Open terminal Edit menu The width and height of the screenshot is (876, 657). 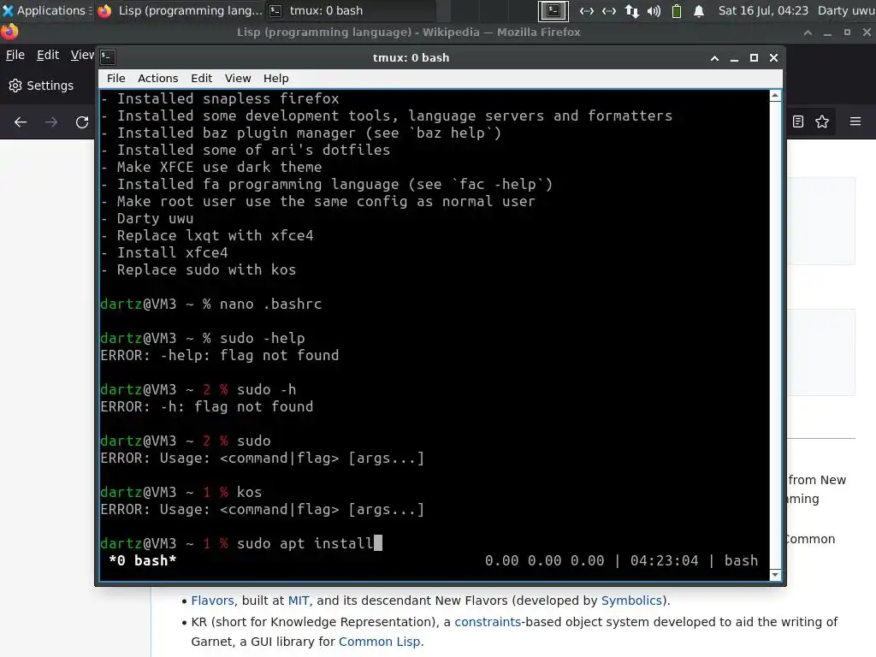click(201, 78)
